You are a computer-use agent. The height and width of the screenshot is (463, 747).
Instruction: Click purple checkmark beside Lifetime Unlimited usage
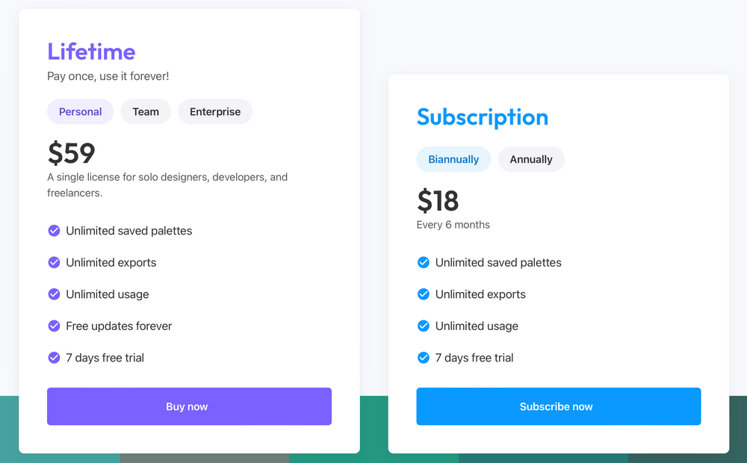54,294
